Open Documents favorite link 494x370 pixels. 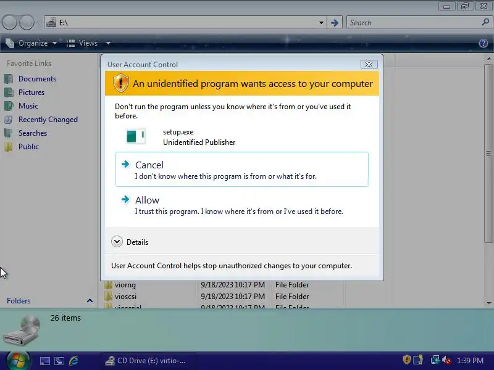[37, 79]
